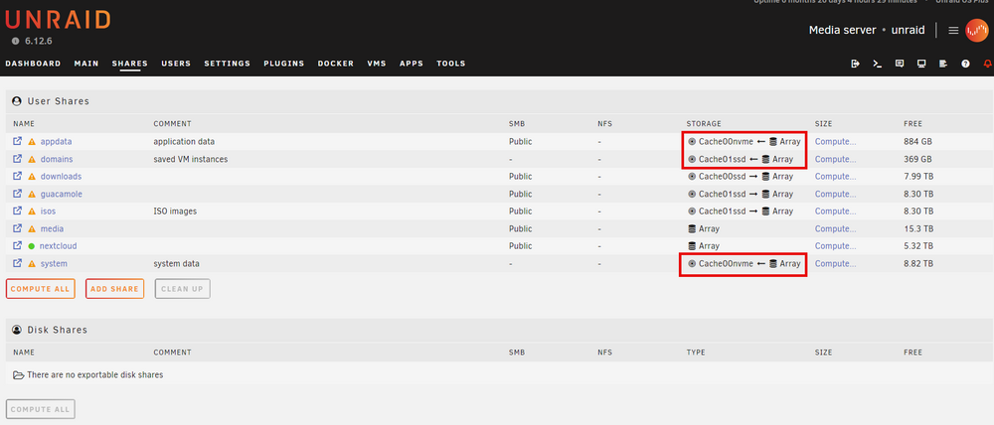Click the warning triangle beside system
The width and height of the screenshot is (994, 425).
coord(32,263)
